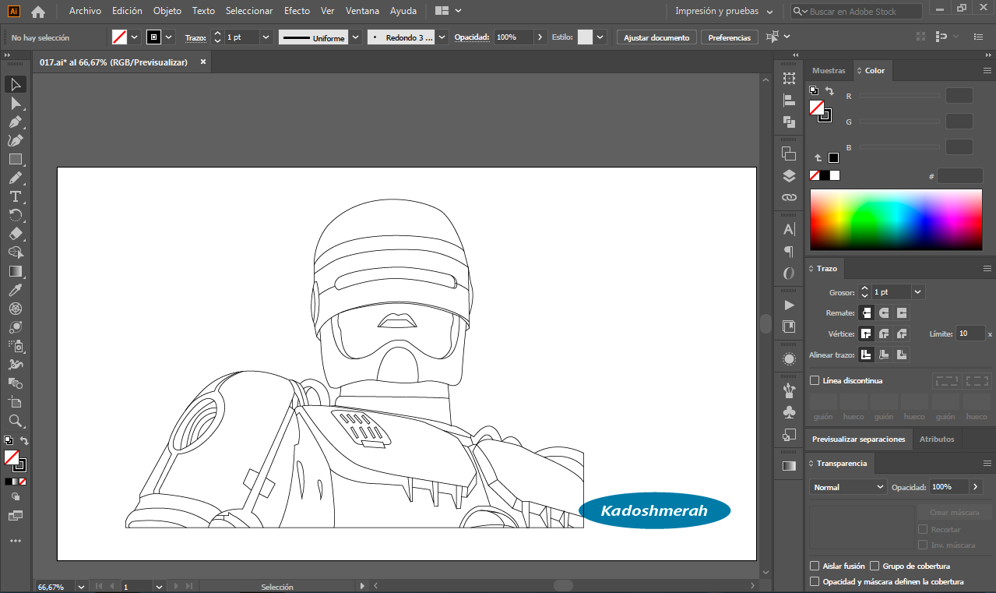996x593 pixels.
Task: Open the Redondo 3 brush dropdown
Action: point(442,37)
